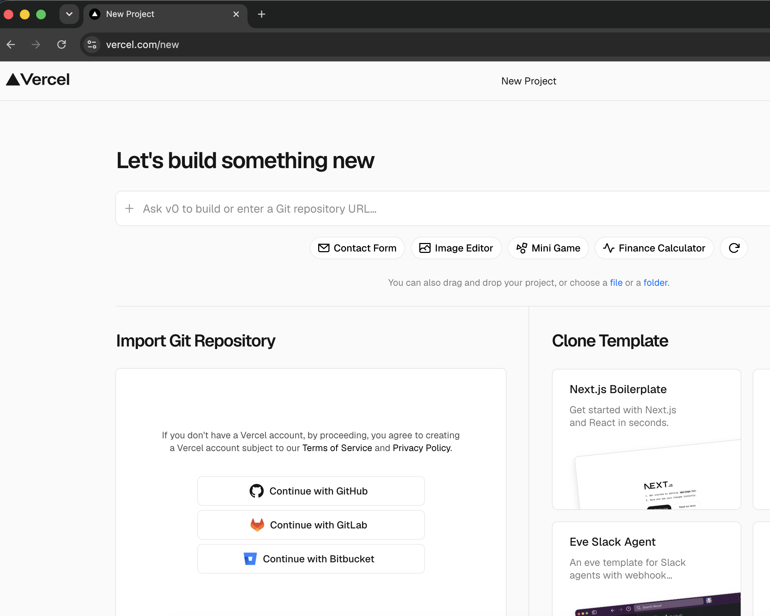Click the address bar URL vercel.com/new
The image size is (770, 616).
click(x=142, y=45)
